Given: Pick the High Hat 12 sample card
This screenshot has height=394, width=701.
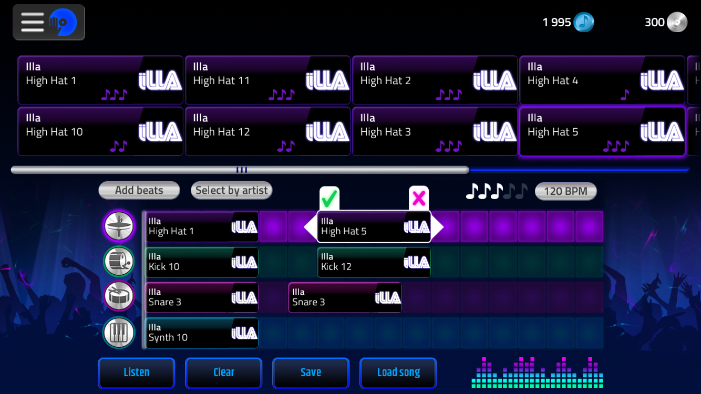Looking at the screenshot, I should 267,131.
